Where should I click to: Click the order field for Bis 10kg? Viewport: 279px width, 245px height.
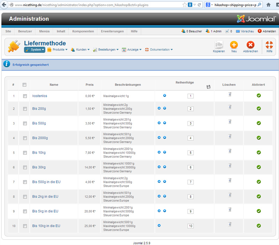pyautogui.click(x=190, y=153)
